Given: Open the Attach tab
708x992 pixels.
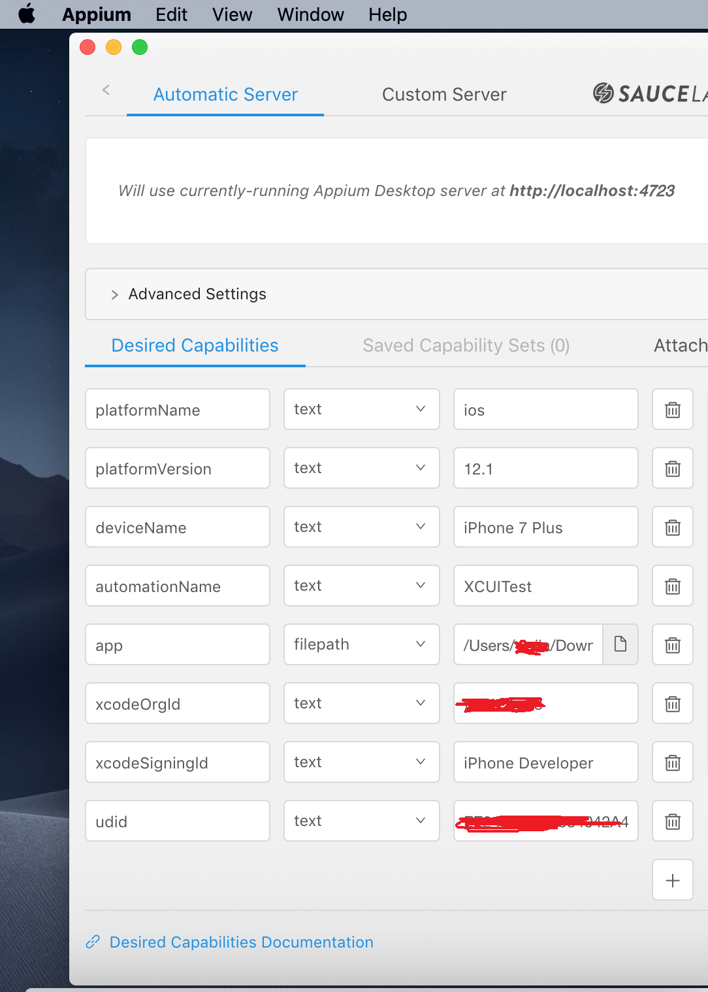Looking at the screenshot, I should click(681, 345).
